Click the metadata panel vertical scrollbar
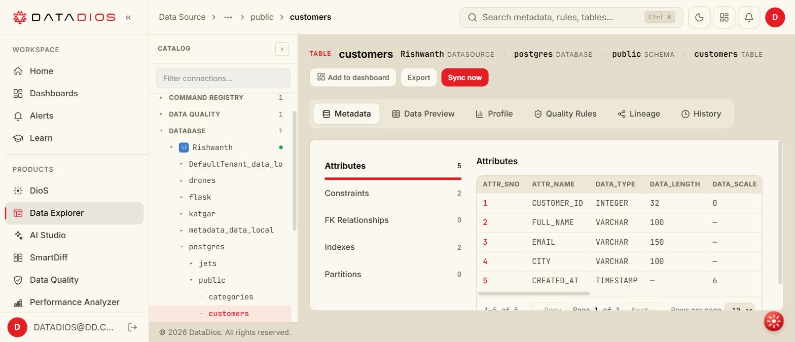Screen dimensions: 795x342 780,213
